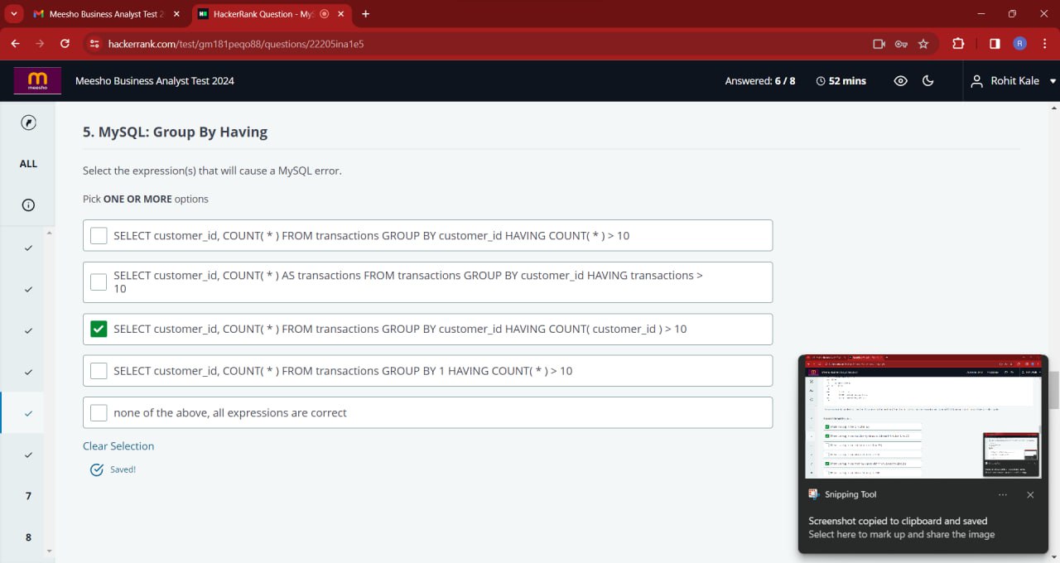Open the Chrome profile avatar
The width and height of the screenshot is (1060, 563).
1019,44
